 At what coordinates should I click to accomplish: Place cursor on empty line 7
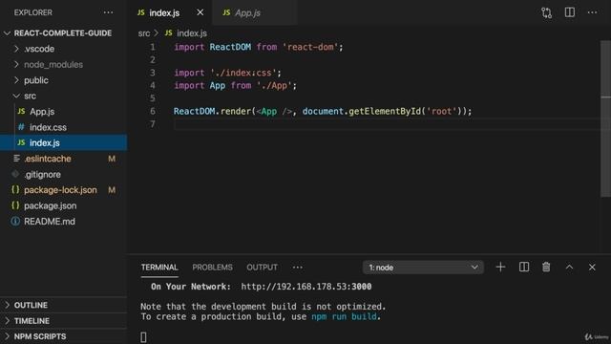[x=388, y=124]
